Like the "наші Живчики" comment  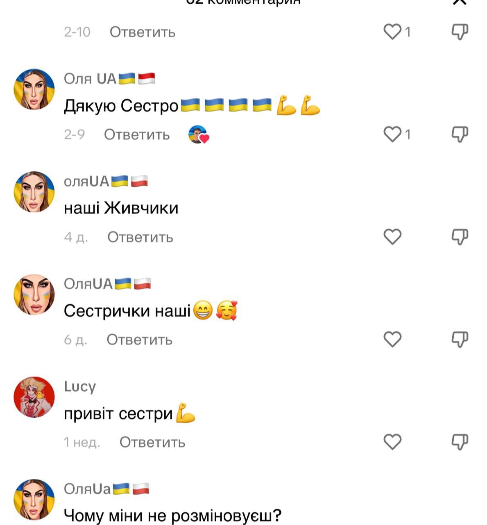coord(392,237)
